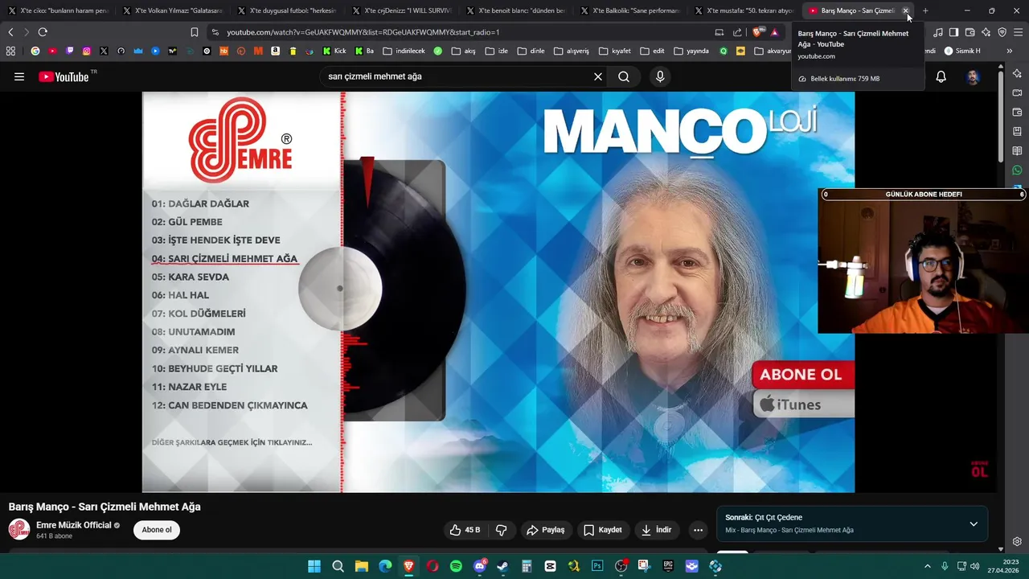Open the indirilecek bookmarks folder
This screenshot has height=579, width=1029.
tap(404, 51)
